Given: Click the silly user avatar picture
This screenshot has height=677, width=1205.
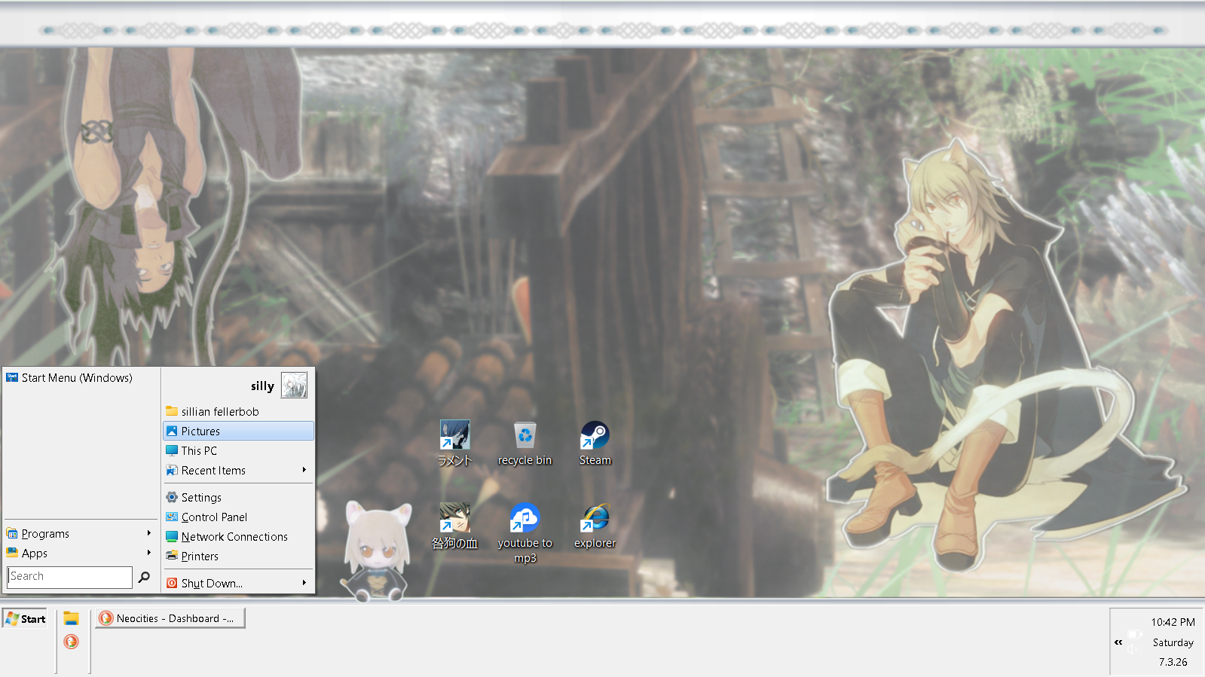Looking at the screenshot, I should point(294,385).
